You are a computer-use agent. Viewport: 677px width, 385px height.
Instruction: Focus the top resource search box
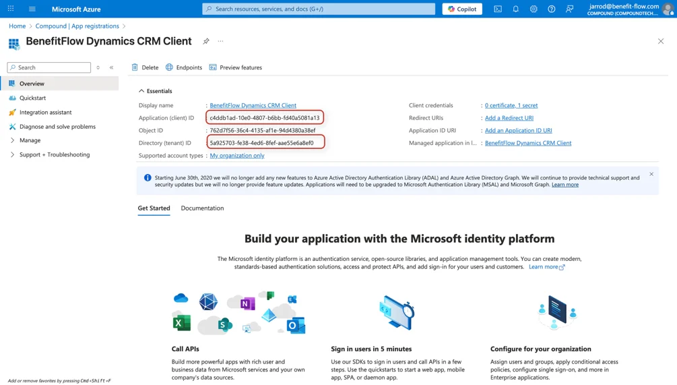click(x=319, y=9)
